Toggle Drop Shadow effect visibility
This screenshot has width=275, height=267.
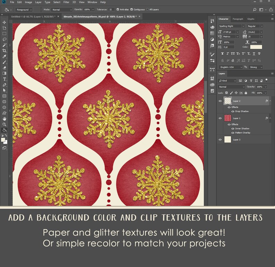point(233,111)
